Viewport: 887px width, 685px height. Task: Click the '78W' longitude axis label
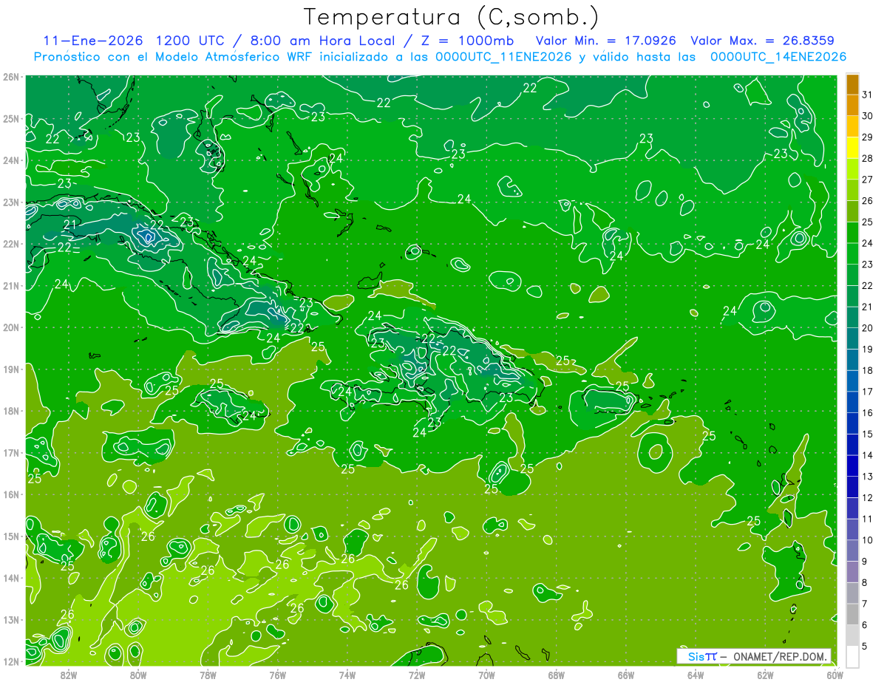208,675
